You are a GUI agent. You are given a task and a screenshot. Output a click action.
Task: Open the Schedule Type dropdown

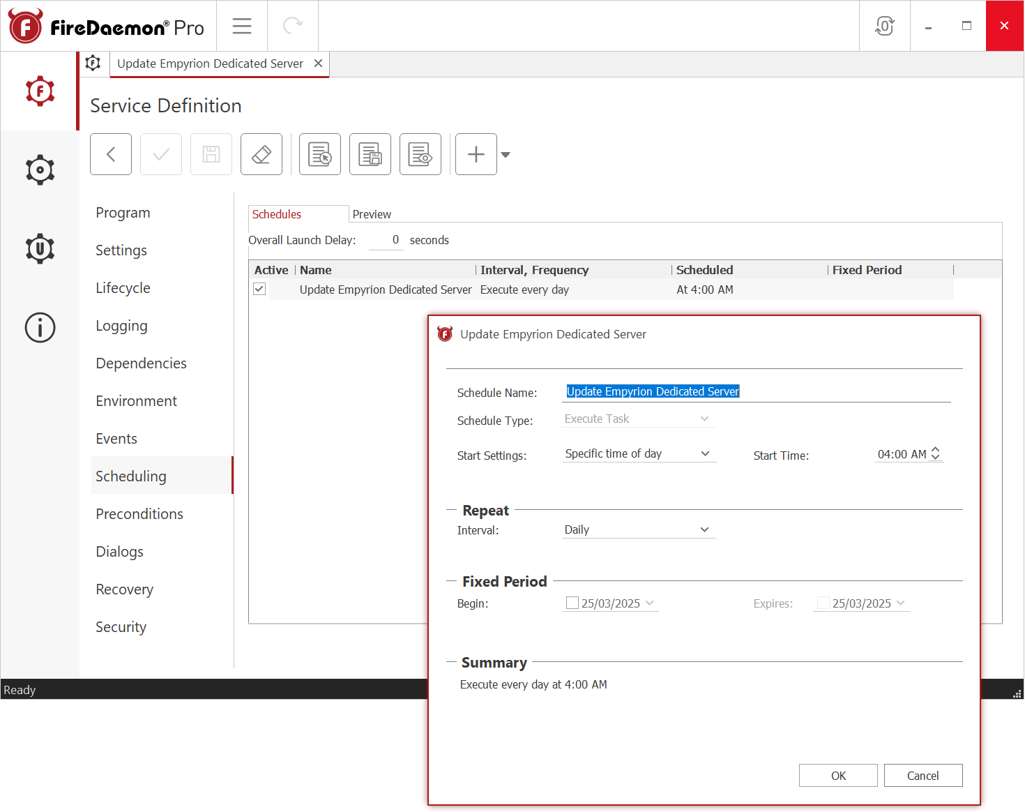639,419
